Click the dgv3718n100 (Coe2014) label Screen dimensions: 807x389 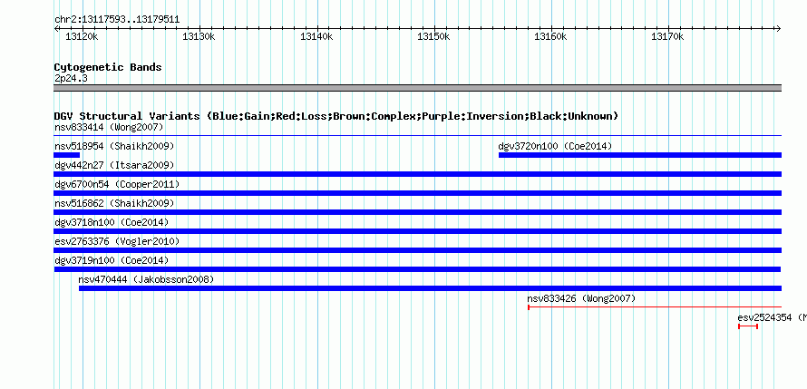pos(112,222)
